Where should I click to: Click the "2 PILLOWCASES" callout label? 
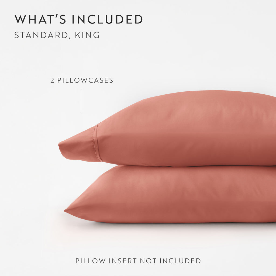[82, 80]
